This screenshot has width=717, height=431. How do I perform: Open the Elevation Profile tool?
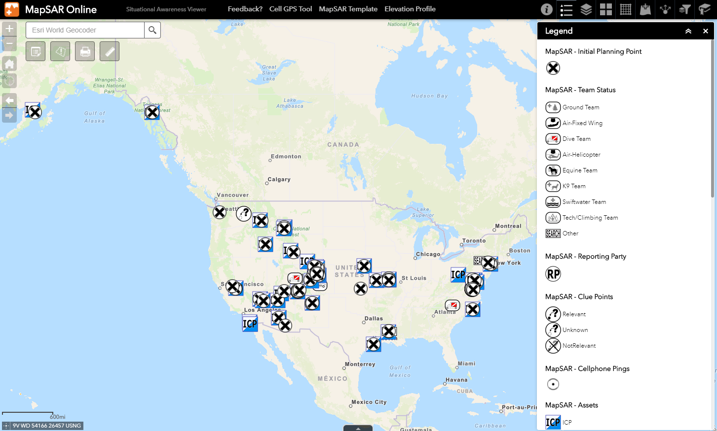[x=410, y=9]
